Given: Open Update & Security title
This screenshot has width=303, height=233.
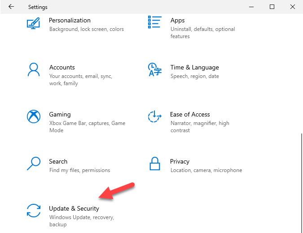Looking at the screenshot, I should (x=74, y=208).
